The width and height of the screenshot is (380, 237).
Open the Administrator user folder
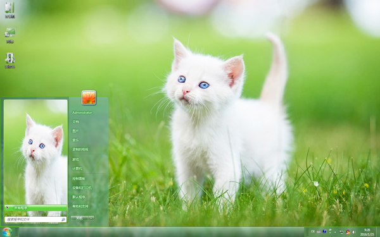click(82, 112)
